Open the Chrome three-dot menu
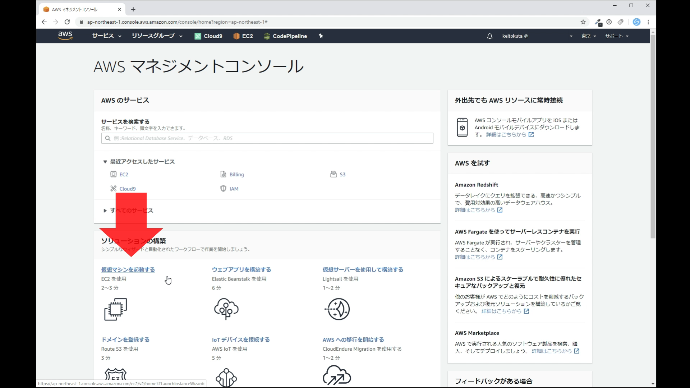Screen dimensions: 690x388 coord(648,22)
